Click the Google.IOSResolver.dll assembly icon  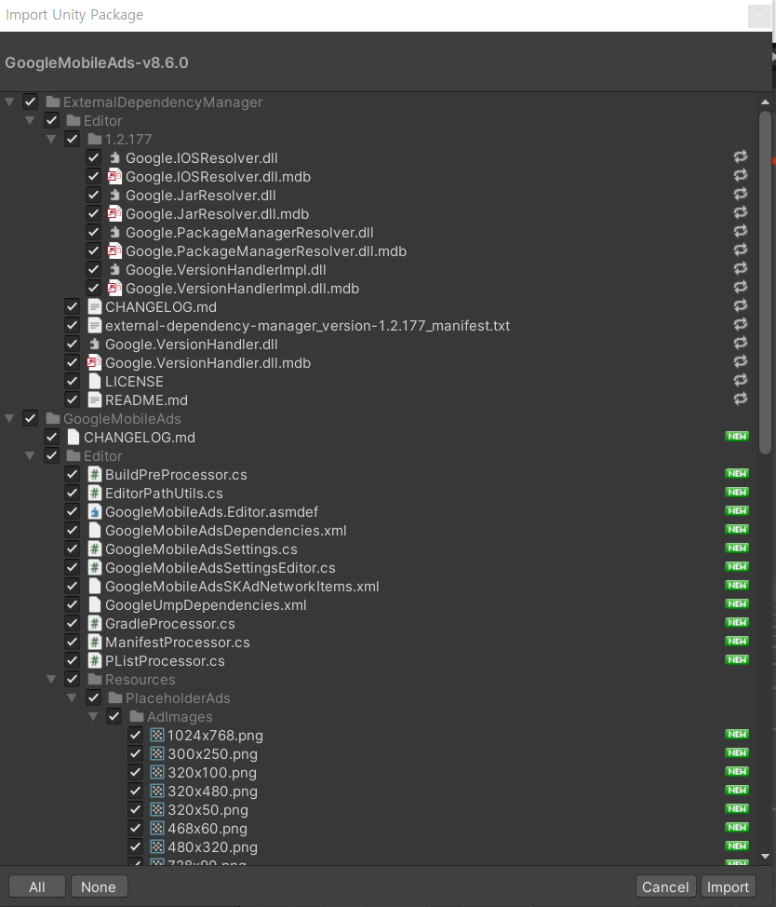pyautogui.click(x=115, y=158)
